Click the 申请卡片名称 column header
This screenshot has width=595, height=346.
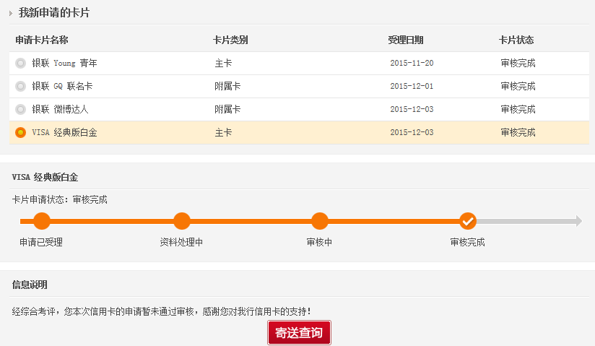[x=42, y=40]
